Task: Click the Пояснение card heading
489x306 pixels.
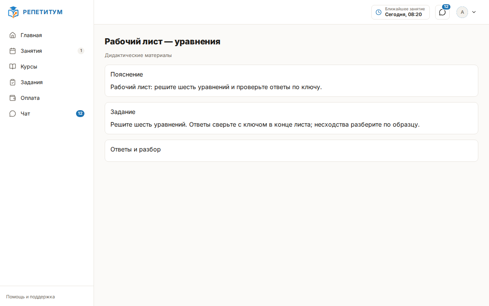Action: (127, 75)
